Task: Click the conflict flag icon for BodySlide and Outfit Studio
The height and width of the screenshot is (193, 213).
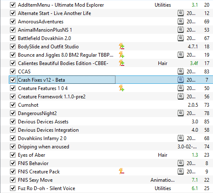Action: click(x=121, y=46)
